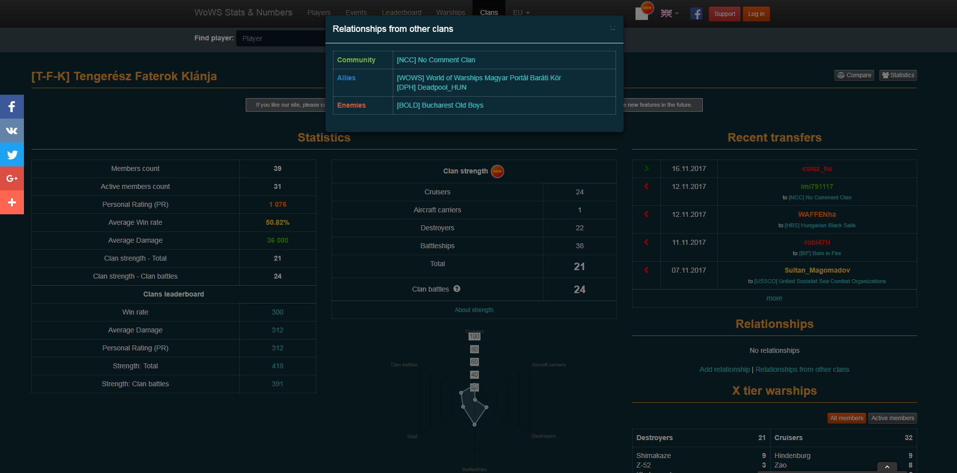This screenshot has width=957, height=473.
Task: Click the Enemies label in dialog
Action: pos(351,105)
